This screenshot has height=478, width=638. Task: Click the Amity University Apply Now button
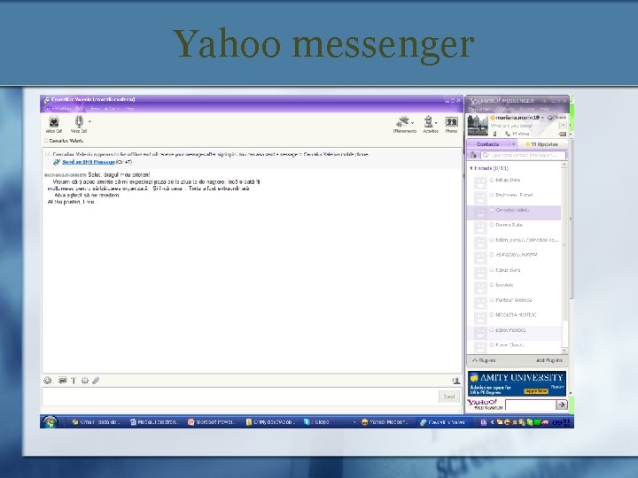coord(535,391)
